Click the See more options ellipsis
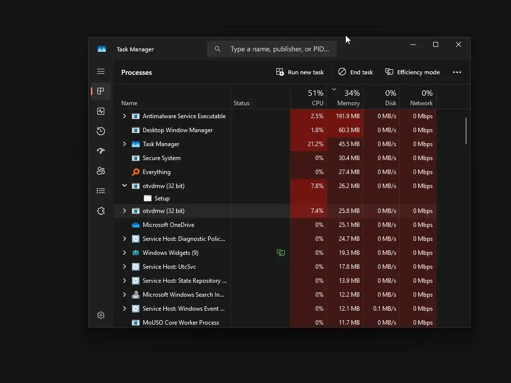Image resolution: width=511 pixels, height=383 pixels. tap(457, 72)
